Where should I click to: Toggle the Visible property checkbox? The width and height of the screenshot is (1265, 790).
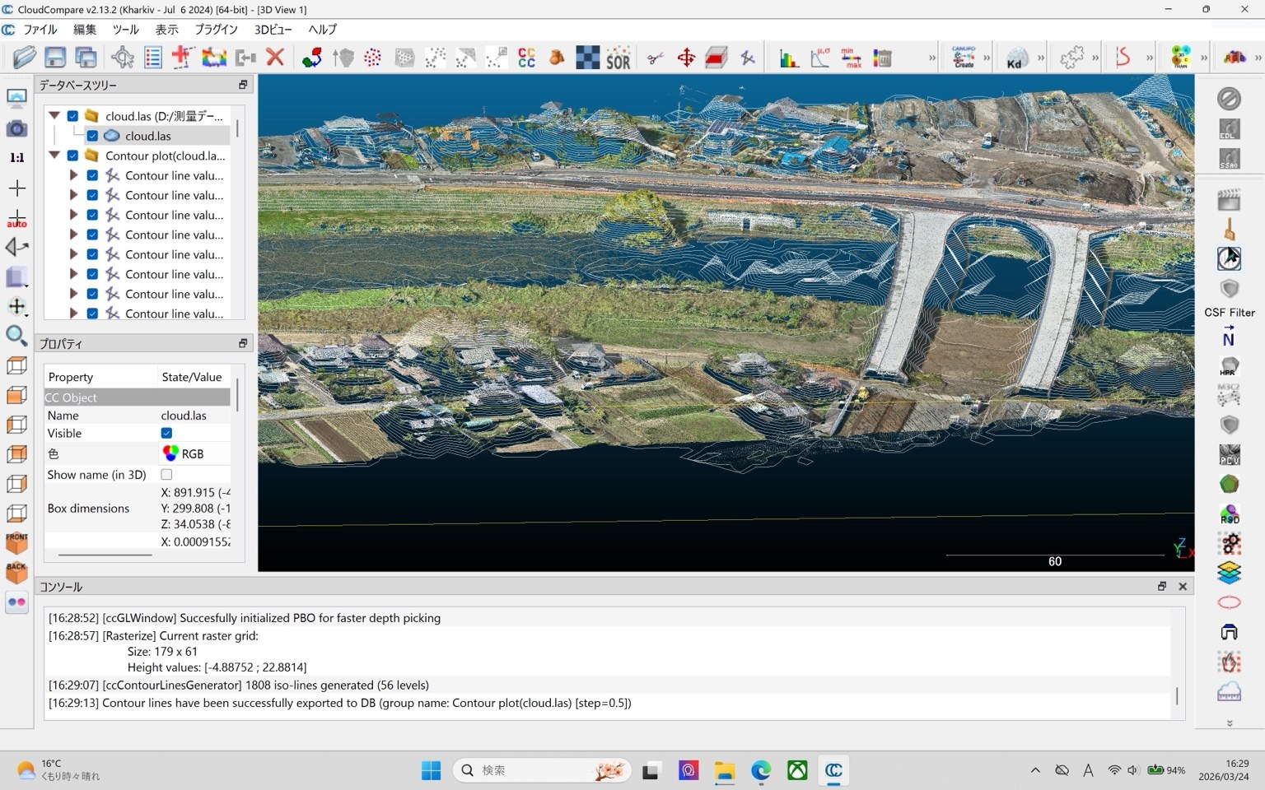click(166, 433)
